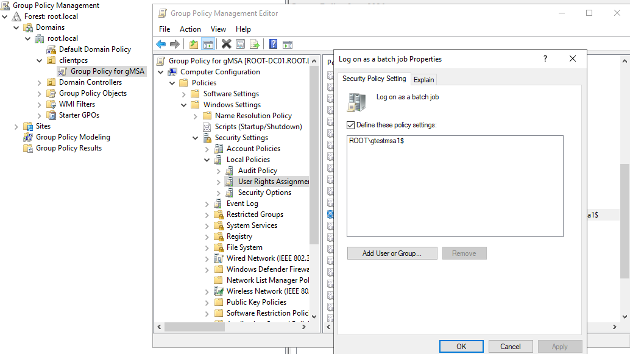
Task: Click the Export List toolbar icon
Action: click(255, 43)
